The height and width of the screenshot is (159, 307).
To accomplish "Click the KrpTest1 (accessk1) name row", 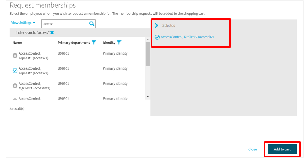I will [x=34, y=56].
